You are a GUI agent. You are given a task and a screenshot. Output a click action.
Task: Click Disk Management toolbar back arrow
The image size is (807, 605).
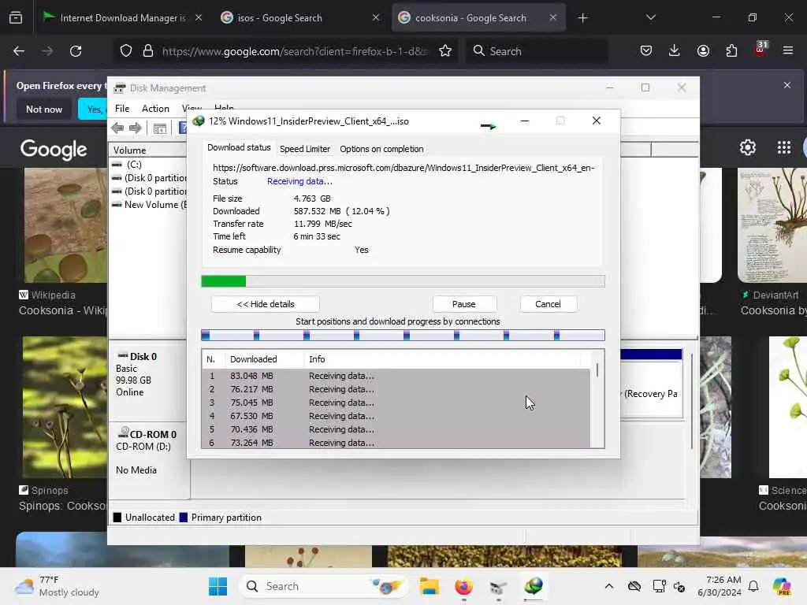117,128
